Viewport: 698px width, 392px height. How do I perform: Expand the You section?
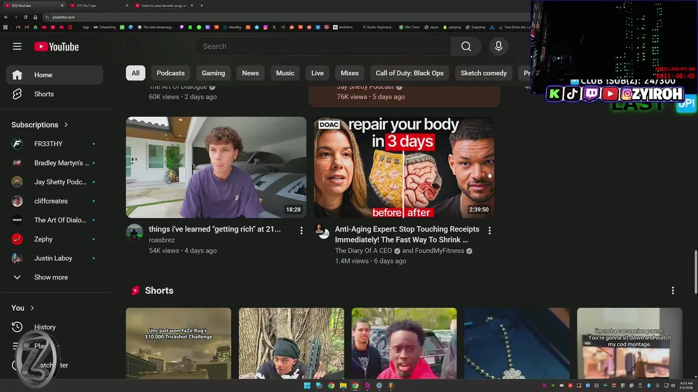pos(23,308)
